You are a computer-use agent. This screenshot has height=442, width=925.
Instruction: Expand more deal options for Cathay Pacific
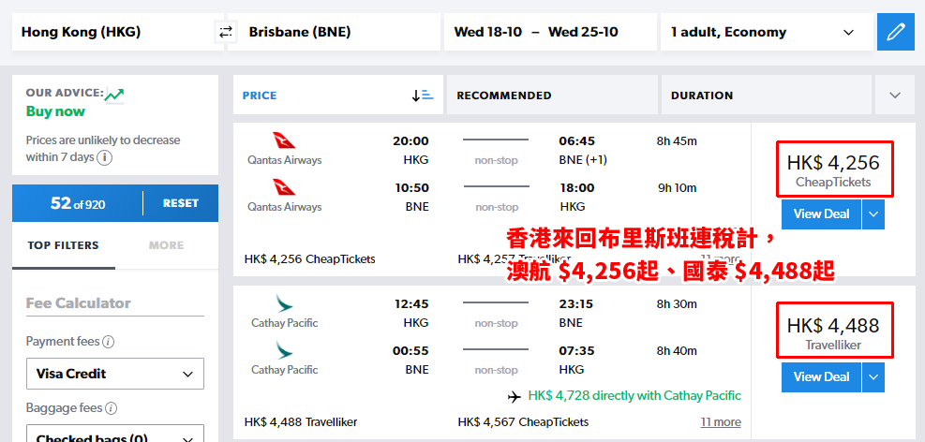tap(873, 377)
